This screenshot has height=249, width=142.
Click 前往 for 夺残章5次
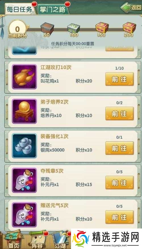pyautogui.click(x=120, y=183)
